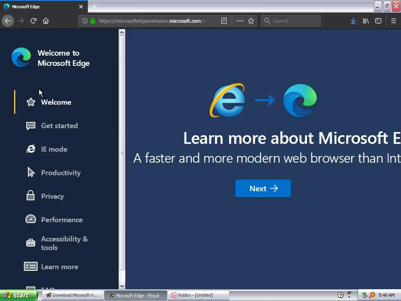Open IE mode sidebar item
This screenshot has height=301, width=401.
(54, 149)
